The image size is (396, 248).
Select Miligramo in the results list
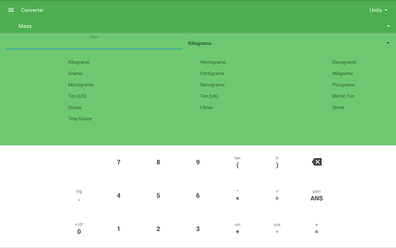coord(343,73)
